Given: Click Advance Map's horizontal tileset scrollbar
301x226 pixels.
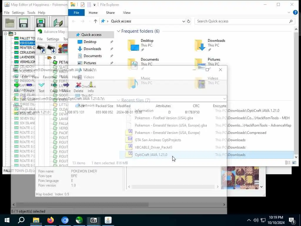Looking at the screenshot, I should [x=173, y=187].
